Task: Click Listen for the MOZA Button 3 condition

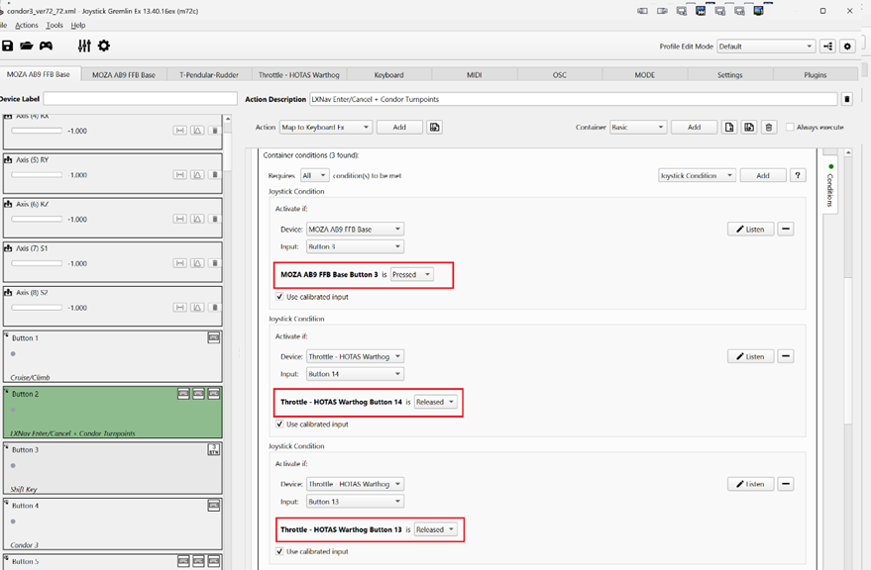Action: (750, 230)
